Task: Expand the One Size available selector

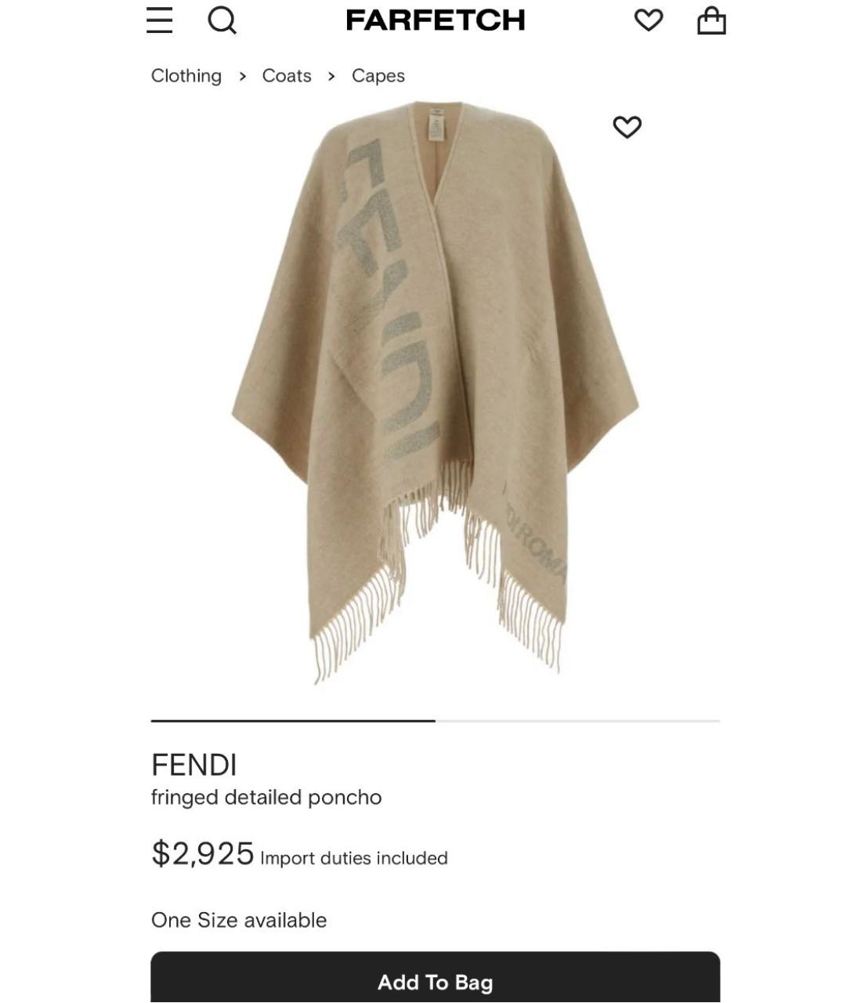Action: (x=239, y=920)
